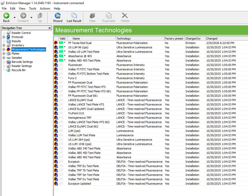Click the Barcode Settings tree icon
248x196 pixels.
9,62
